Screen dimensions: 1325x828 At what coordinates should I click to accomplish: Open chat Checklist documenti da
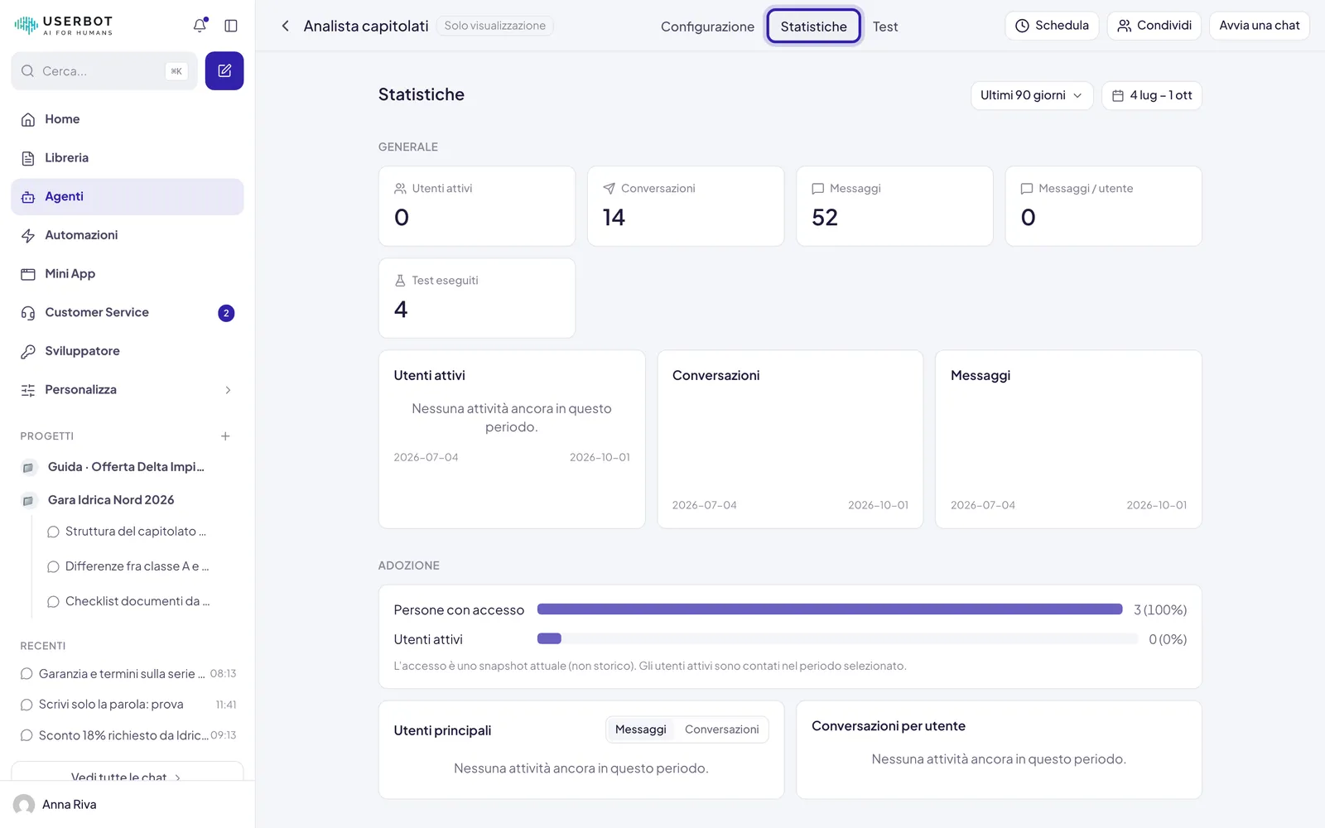click(137, 601)
